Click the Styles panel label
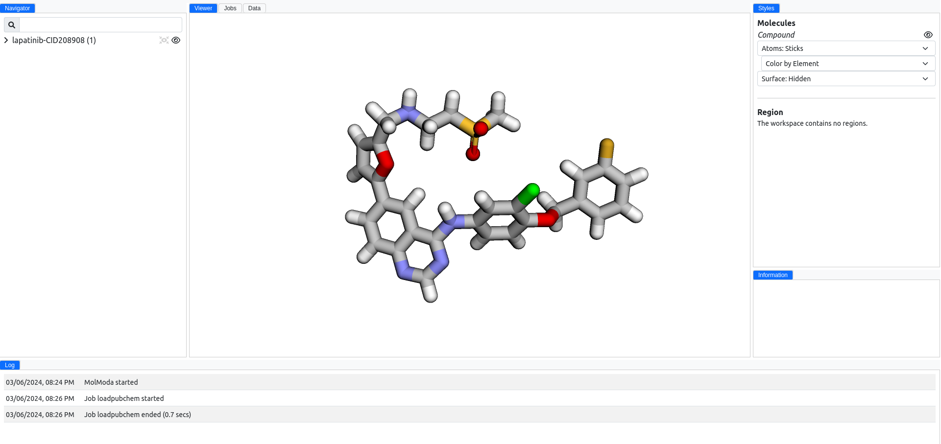 [766, 8]
